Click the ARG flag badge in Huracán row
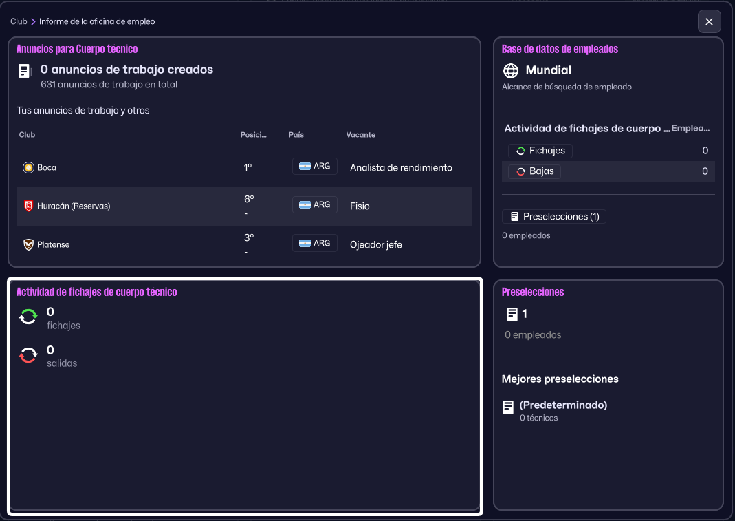Screen dimensions: 735x521 tap(314, 204)
